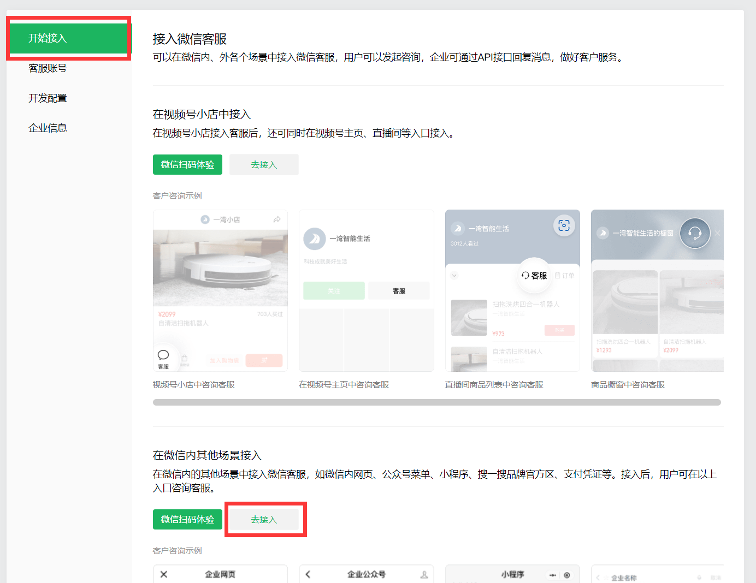Click the person icon on 企业公众号 card
This screenshot has height=583, width=756.
click(424, 574)
